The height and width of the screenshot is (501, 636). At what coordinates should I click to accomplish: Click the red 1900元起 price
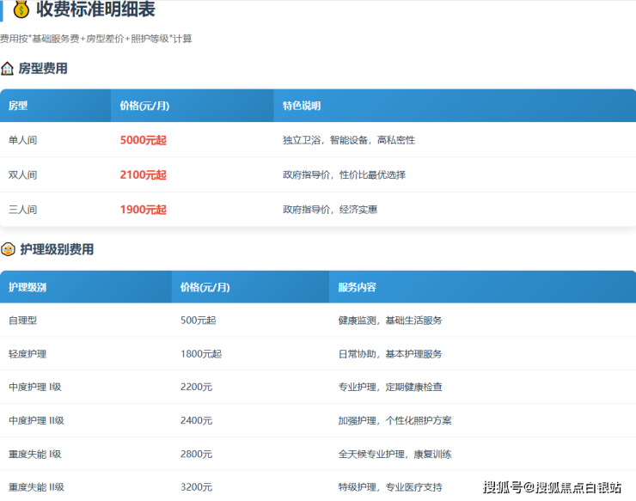coord(143,210)
